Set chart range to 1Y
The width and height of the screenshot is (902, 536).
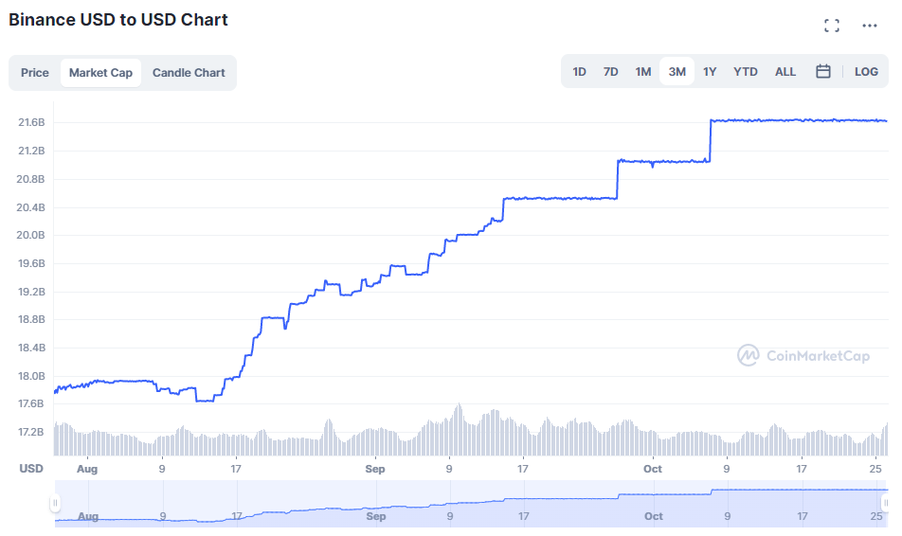(710, 72)
